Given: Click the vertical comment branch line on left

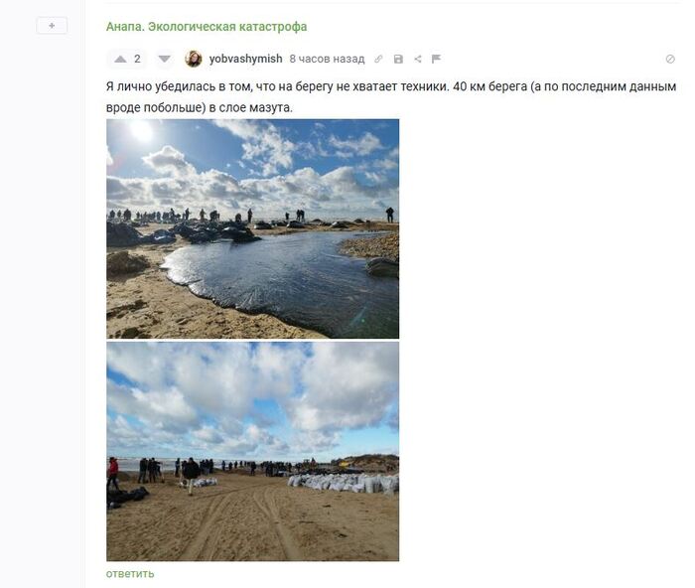Looking at the screenshot, I should (x=83, y=294).
